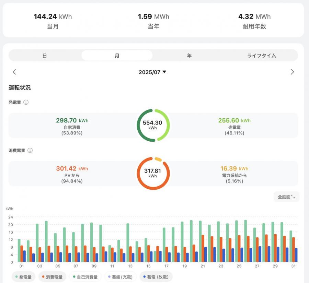Go to previous month with left chevron
This screenshot has width=309, height=283.
pyautogui.click(x=14, y=72)
